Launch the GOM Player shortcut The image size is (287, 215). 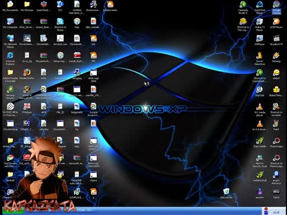click(x=276, y=23)
